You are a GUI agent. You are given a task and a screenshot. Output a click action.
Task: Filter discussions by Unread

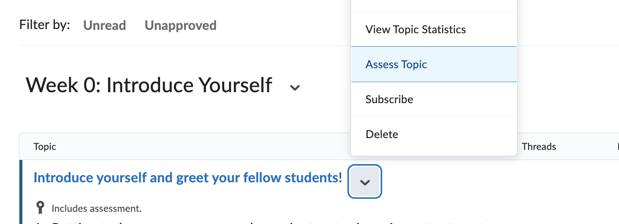(x=104, y=25)
